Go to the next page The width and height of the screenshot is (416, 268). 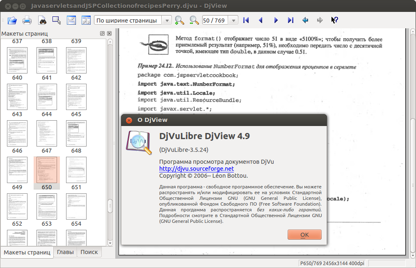(276, 20)
